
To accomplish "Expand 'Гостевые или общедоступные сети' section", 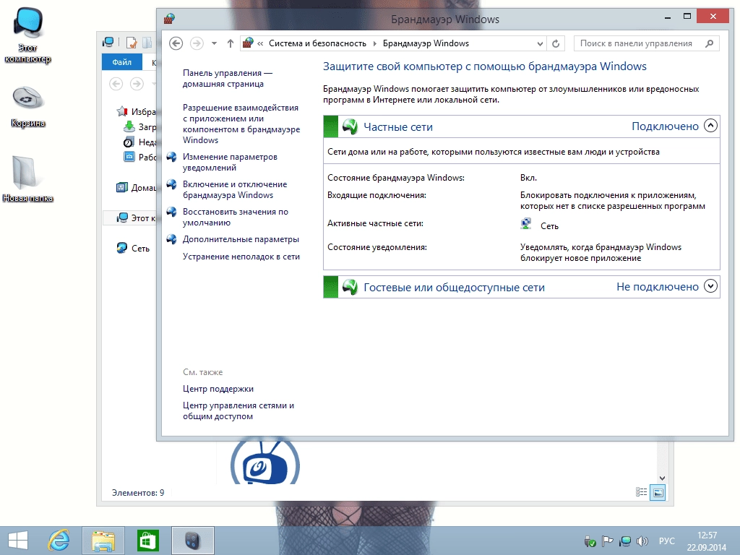I will [710, 286].
